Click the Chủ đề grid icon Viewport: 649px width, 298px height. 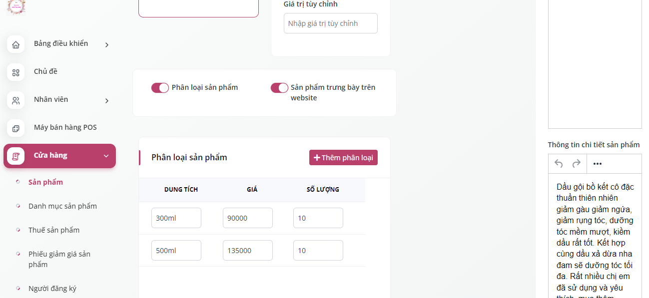point(15,72)
